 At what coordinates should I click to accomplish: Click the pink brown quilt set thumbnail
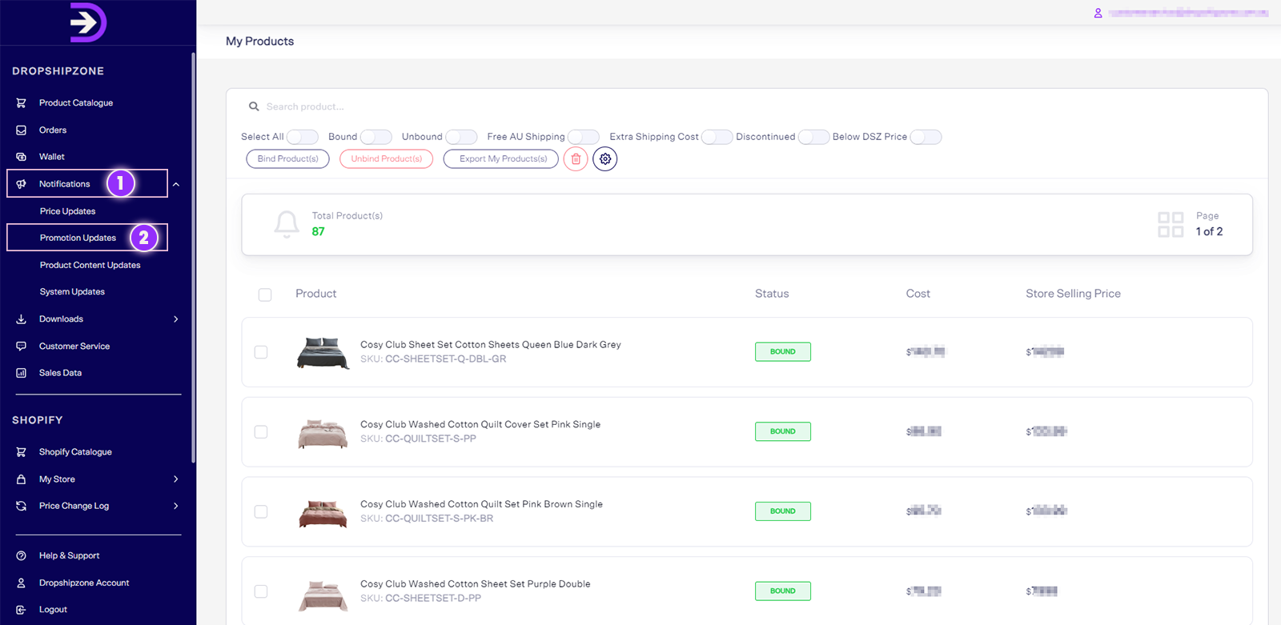point(323,513)
